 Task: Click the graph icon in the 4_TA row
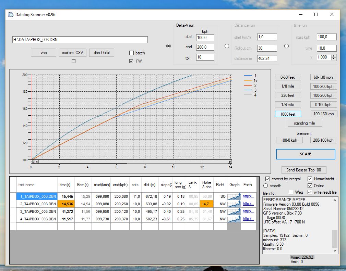click(235, 219)
